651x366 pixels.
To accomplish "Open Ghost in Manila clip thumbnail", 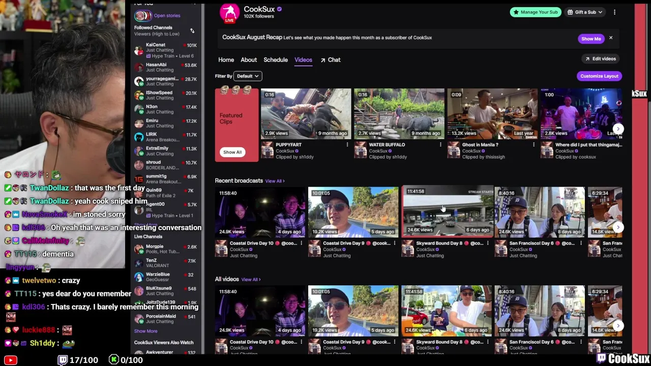I will point(492,114).
